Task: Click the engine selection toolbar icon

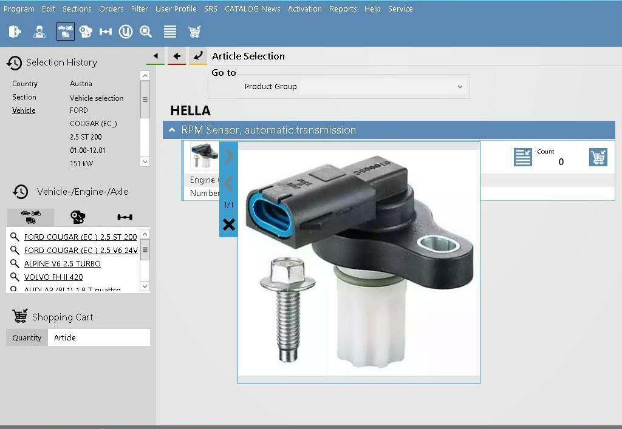Action: (x=85, y=32)
